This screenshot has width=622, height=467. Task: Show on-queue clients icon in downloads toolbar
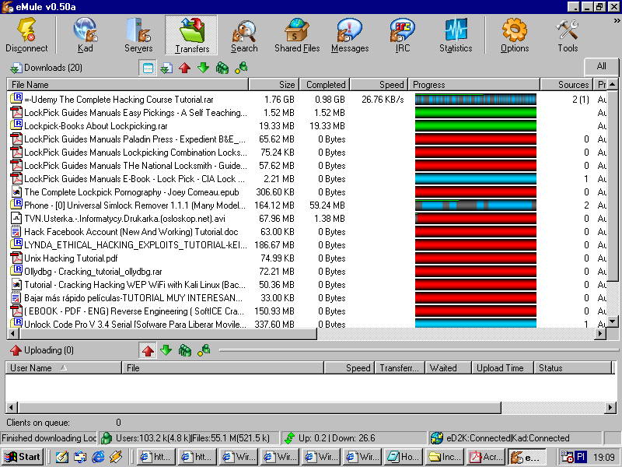click(222, 68)
